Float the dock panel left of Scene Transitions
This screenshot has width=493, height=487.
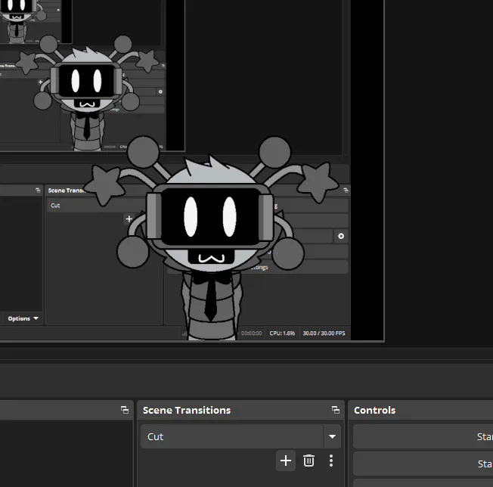tap(125, 410)
